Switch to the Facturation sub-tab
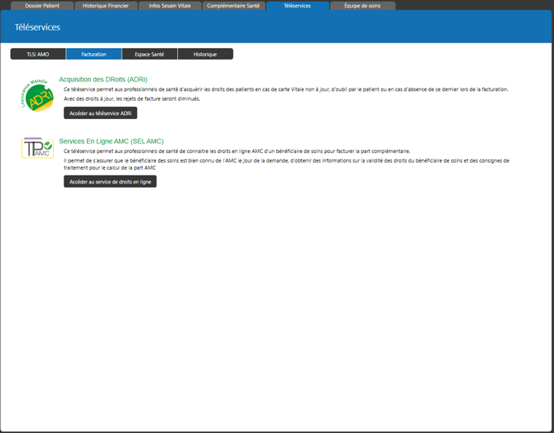 (93, 54)
